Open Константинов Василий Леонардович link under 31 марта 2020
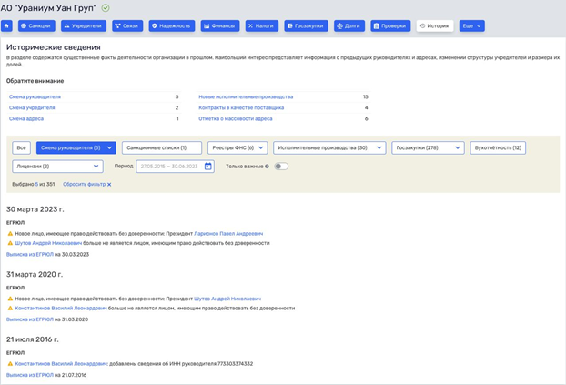Image resolution: width=566 pixels, height=385 pixels. 61,308
